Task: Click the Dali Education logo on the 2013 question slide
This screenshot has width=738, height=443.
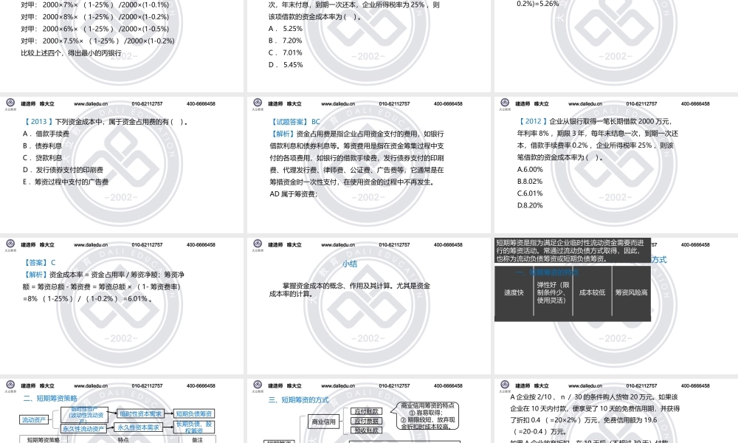Action: (9, 103)
